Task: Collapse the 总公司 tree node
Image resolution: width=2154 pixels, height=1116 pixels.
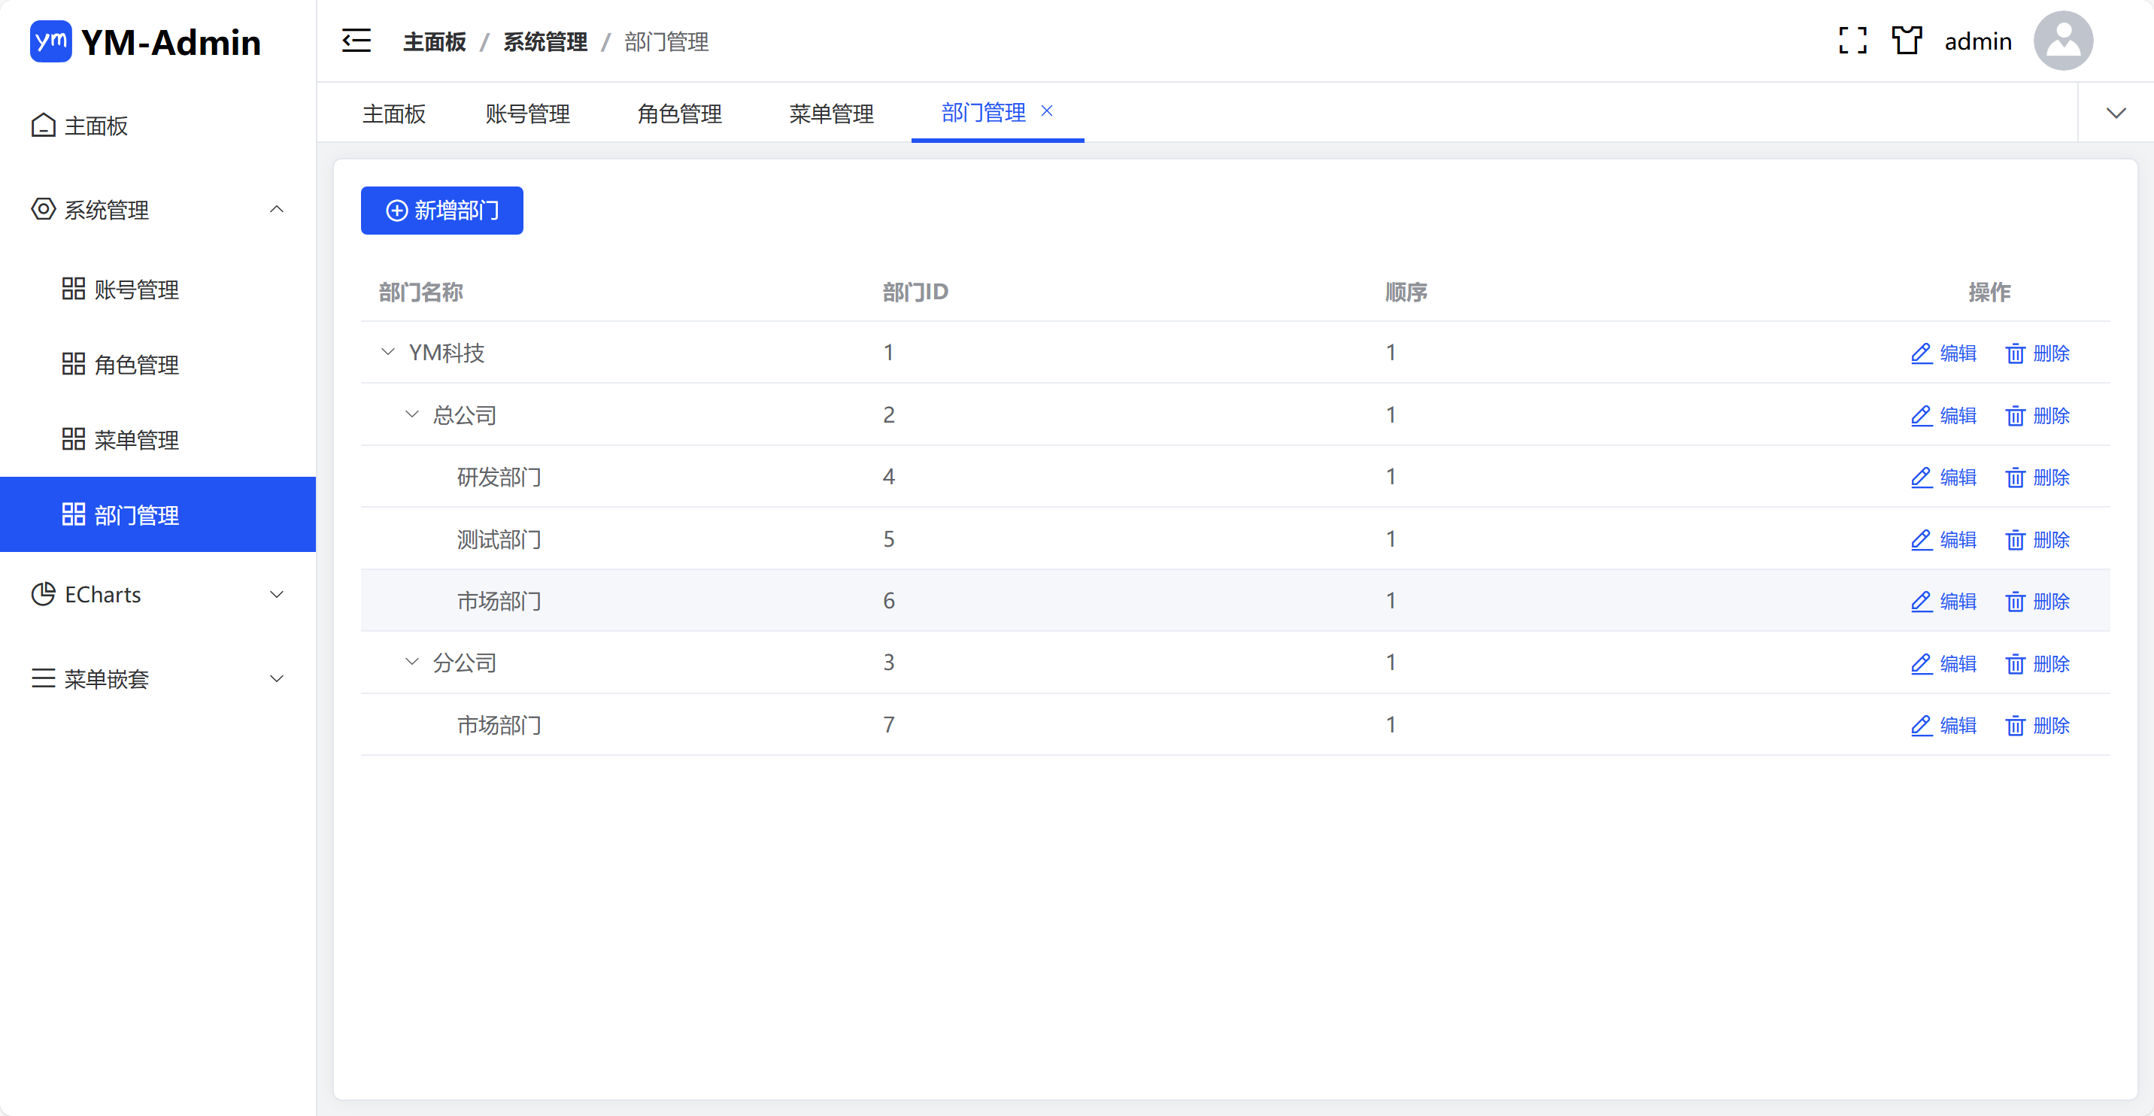Action: [x=411, y=414]
